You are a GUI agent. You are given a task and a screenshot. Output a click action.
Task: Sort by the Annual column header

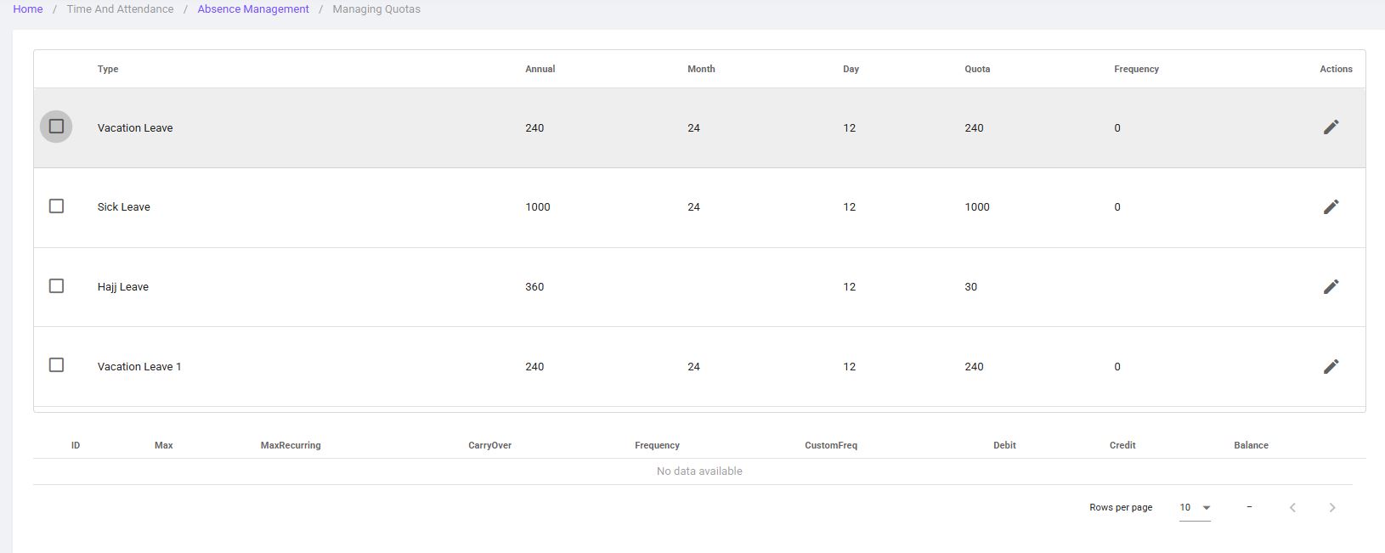coord(540,69)
